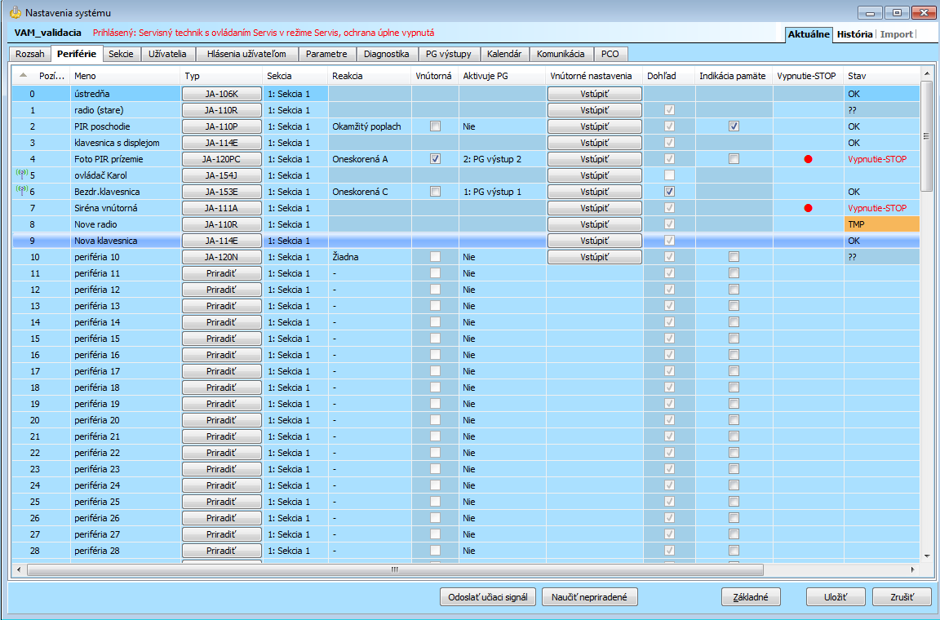Screen dimensions: 940x620
Task: Click the Stav column header
Action: pyautogui.click(x=881, y=76)
